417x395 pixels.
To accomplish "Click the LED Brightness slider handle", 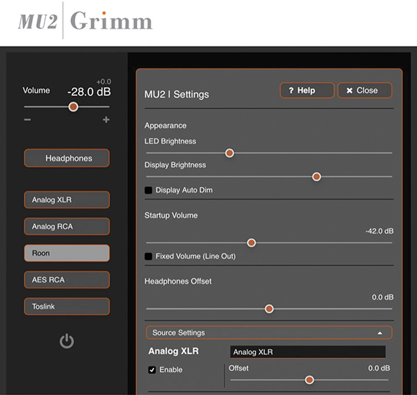I will click(229, 153).
